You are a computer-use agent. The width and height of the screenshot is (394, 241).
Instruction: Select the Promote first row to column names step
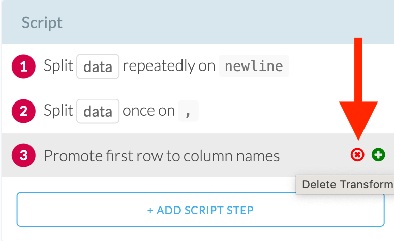pyautogui.click(x=162, y=155)
